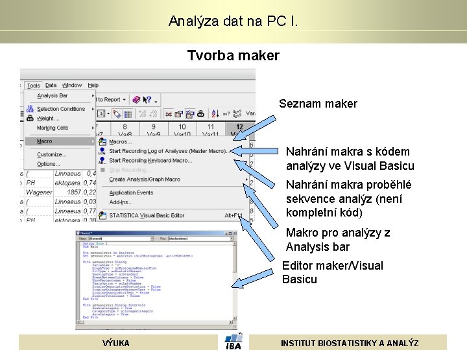467x350 pixels.
Task: Click the text label tag toolbar icon
Action: coord(117,113)
